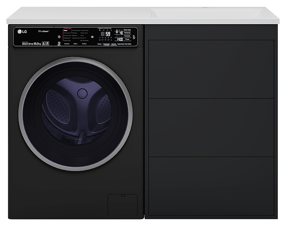The image size is (286, 226).
Task: Tap the Предв. prewash option
Action: (100, 44)
